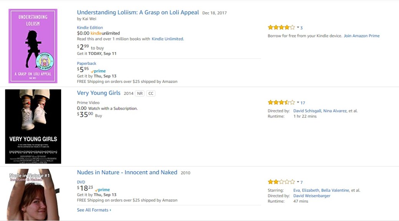Open the rating dropdown arrow beside 3 reviews
The width and height of the screenshot is (399, 221).
[298, 28]
